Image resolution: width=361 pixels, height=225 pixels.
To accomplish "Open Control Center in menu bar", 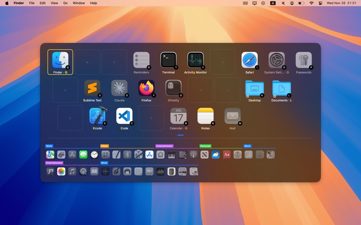I will coord(320,3).
